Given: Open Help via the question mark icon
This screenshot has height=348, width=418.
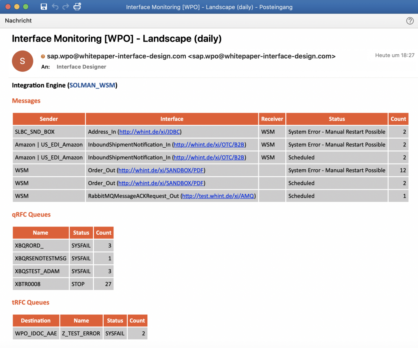Looking at the screenshot, I should tap(410, 21).
